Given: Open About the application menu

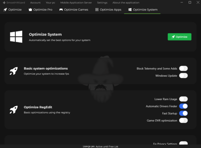Looking at the screenshot, I should [x=125, y=2].
